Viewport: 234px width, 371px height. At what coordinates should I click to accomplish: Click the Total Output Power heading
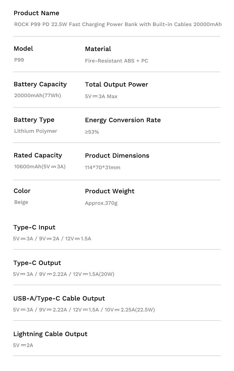pos(116,84)
